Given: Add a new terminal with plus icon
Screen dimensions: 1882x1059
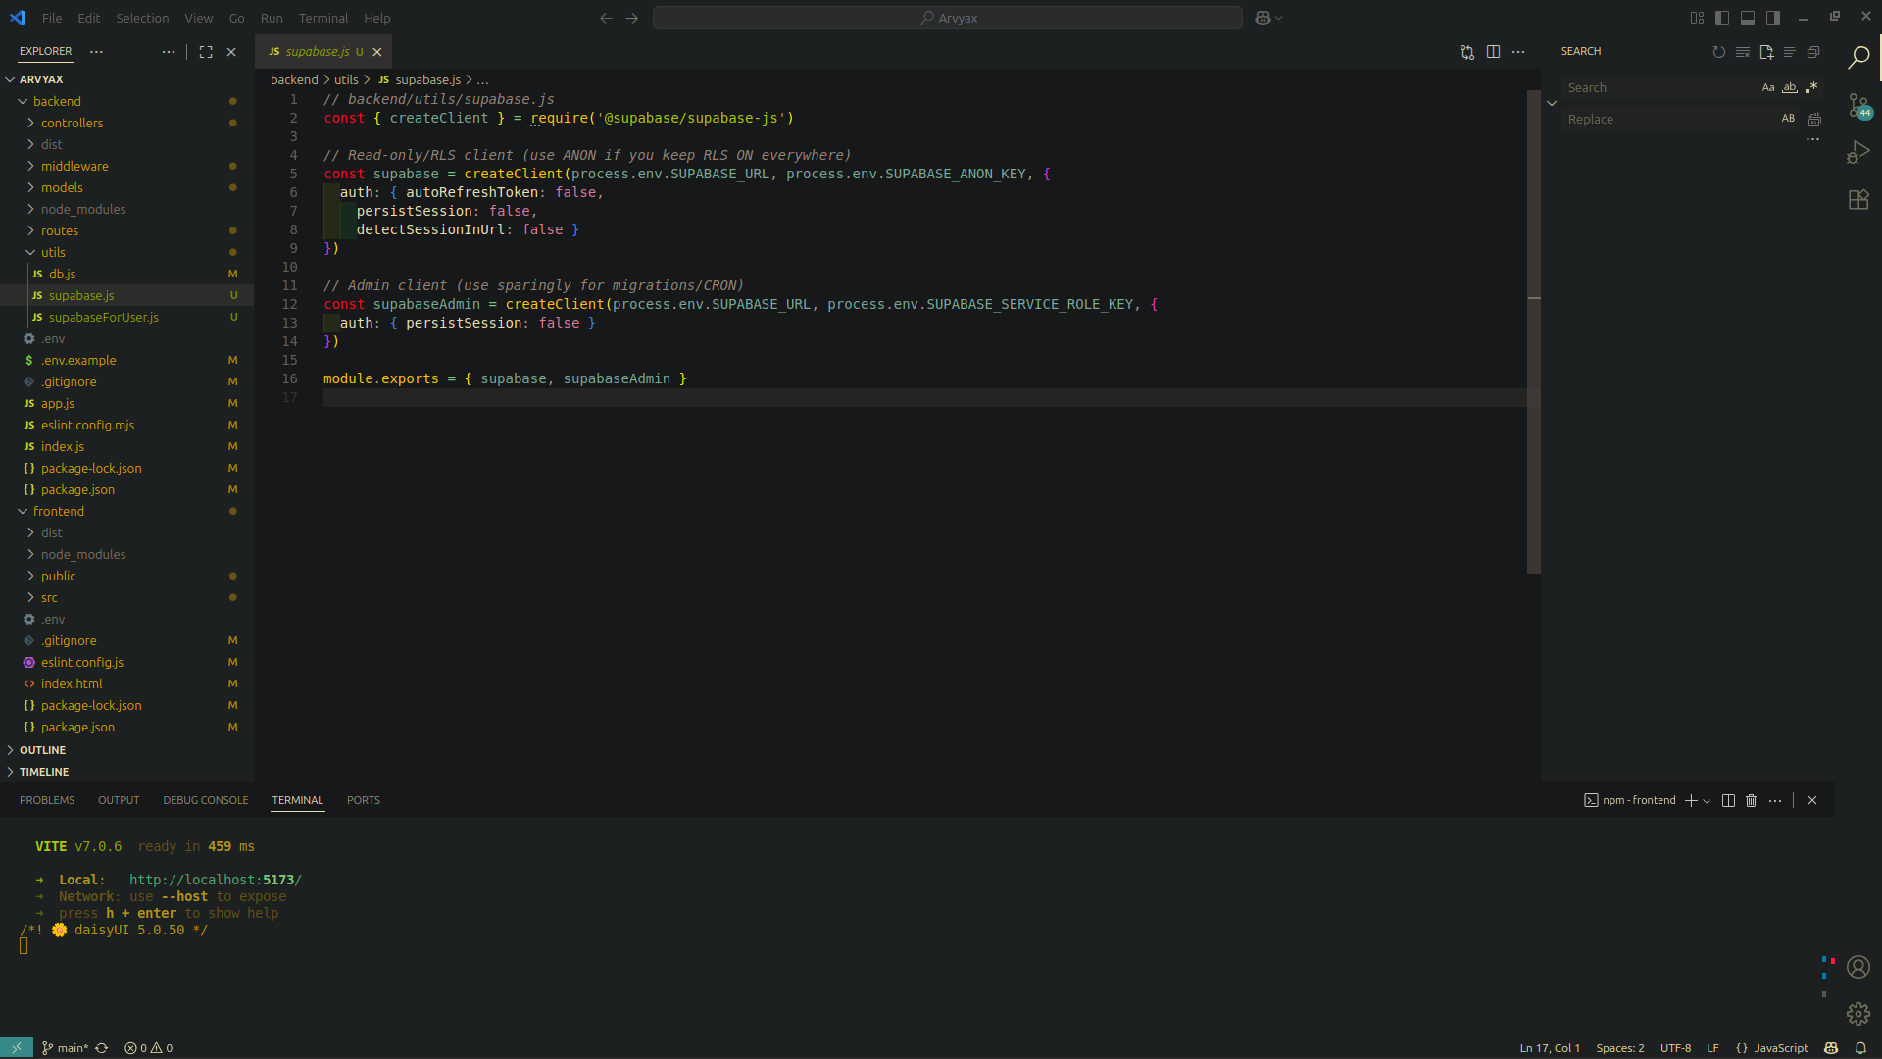Looking at the screenshot, I should click(1691, 801).
